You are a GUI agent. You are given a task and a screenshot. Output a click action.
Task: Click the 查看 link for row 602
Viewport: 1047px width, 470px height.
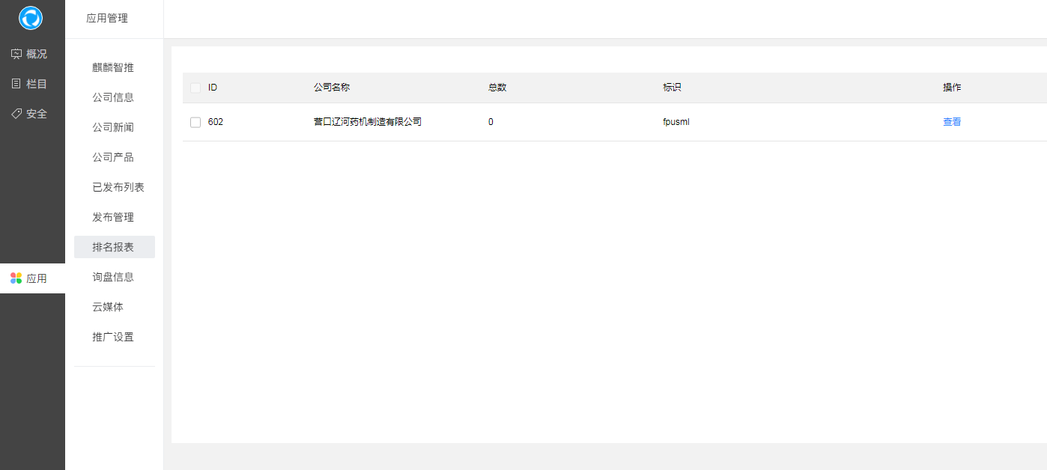pos(952,122)
